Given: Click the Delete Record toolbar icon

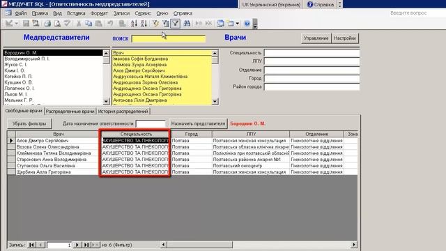Looking at the screenshot, I should coord(208,23).
